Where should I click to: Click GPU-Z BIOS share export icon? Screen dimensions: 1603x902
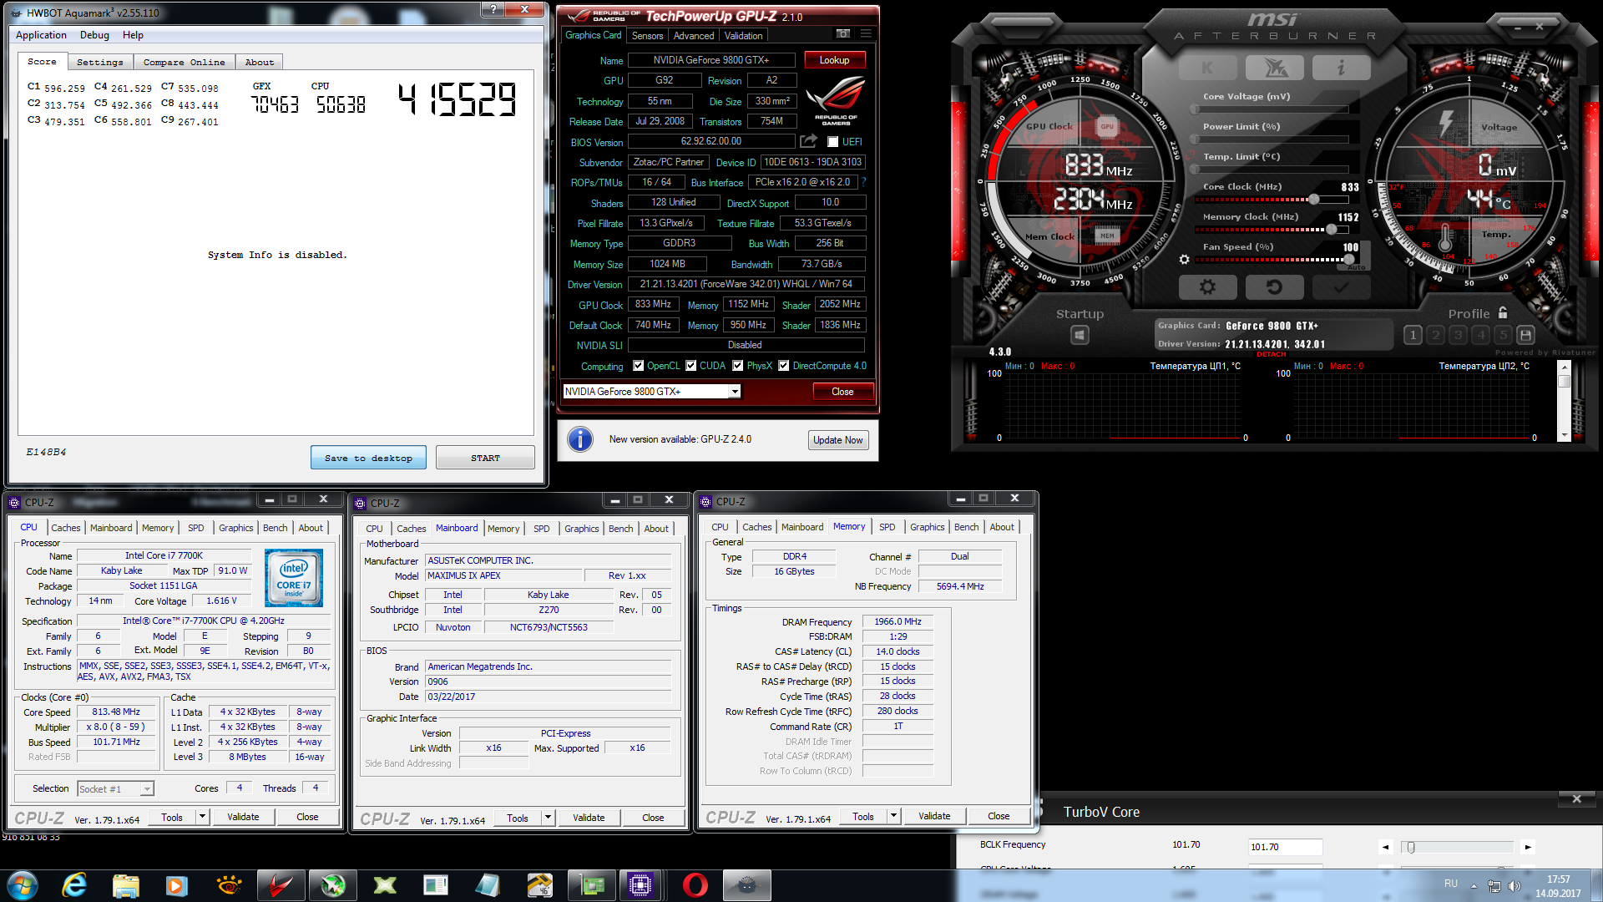tap(808, 141)
